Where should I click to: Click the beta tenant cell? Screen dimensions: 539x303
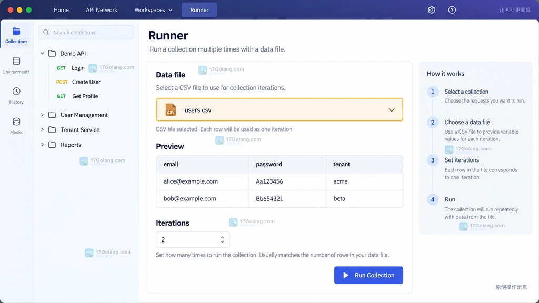tap(364, 198)
